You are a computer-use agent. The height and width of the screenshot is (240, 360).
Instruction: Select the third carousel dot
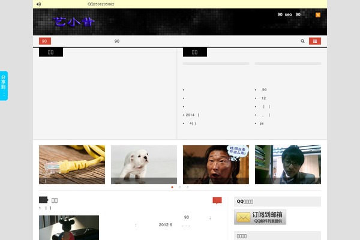(x=187, y=187)
